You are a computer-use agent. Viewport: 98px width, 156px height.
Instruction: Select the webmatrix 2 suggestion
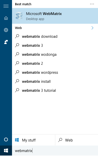point(55,63)
